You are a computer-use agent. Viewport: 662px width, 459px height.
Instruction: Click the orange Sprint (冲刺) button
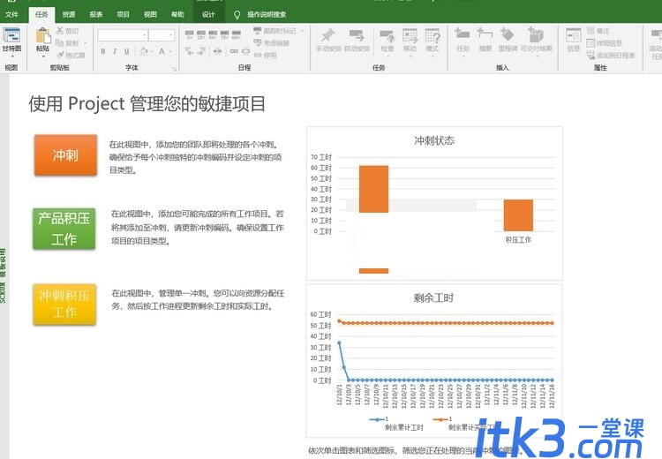click(x=65, y=155)
